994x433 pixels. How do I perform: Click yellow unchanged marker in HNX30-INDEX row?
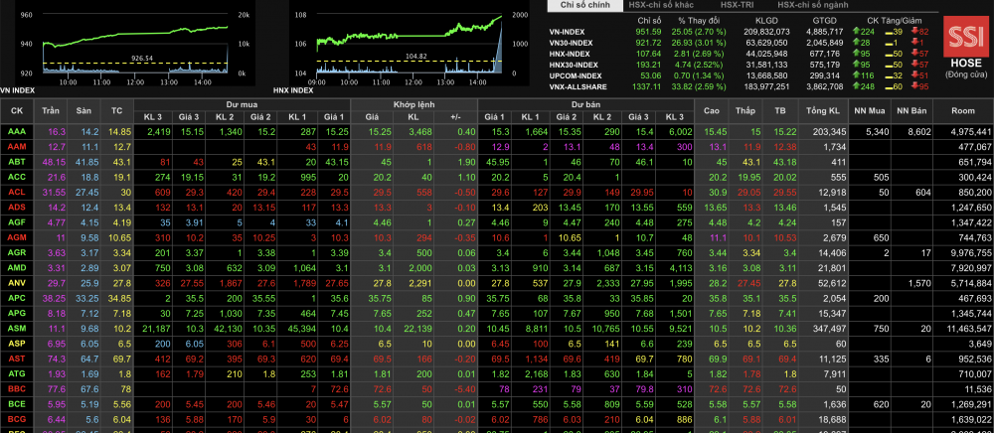[888, 64]
